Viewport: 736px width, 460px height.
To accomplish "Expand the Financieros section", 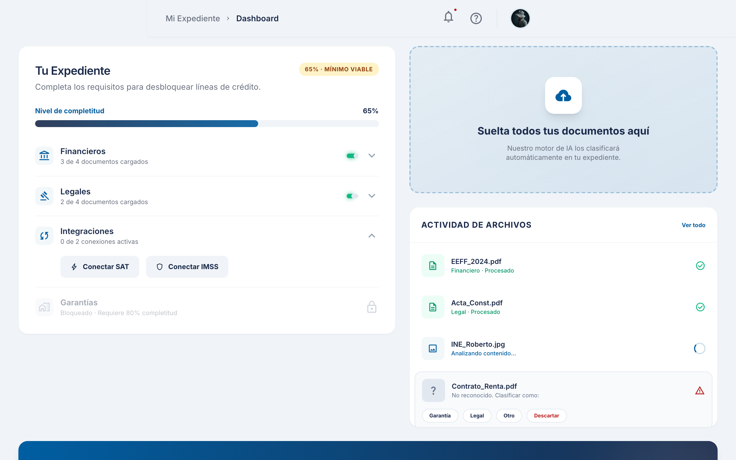I will click(372, 156).
